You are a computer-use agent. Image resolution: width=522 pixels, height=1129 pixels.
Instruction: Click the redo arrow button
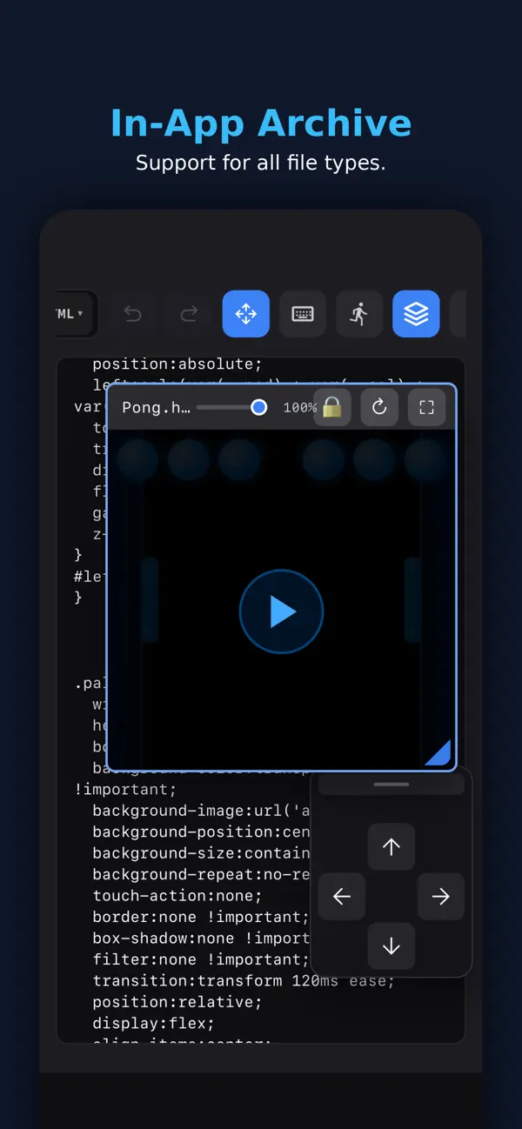click(189, 314)
